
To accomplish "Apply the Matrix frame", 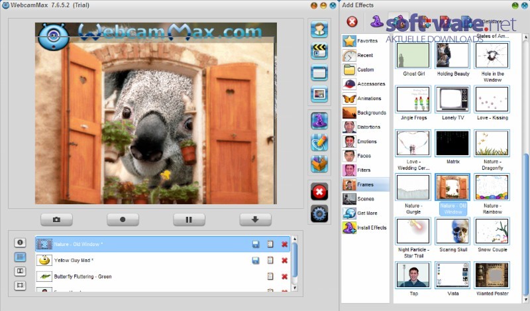I will (x=452, y=143).
